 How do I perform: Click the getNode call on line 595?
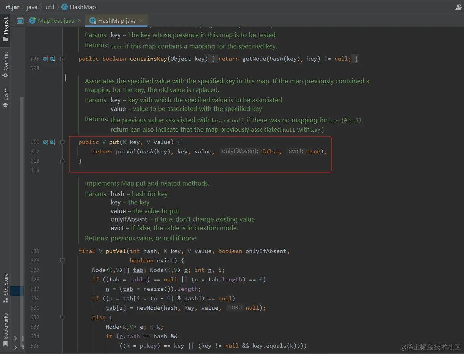[254, 59]
